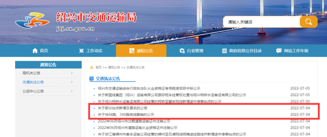
Task: Click the 行业管理 gear icon
Action: [x=182, y=51]
